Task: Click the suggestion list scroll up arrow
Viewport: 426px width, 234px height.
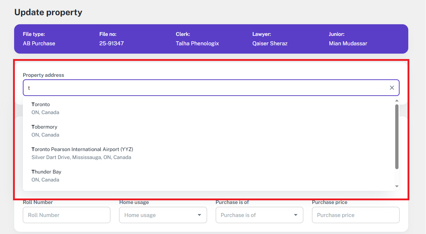Action: click(x=397, y=100)
